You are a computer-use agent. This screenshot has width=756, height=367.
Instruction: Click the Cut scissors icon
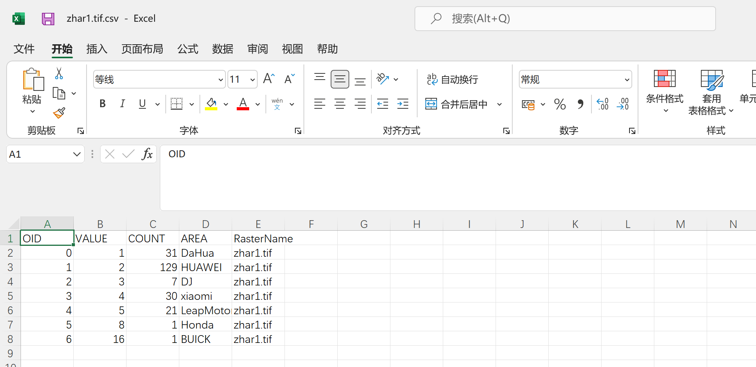coord(59,73)
